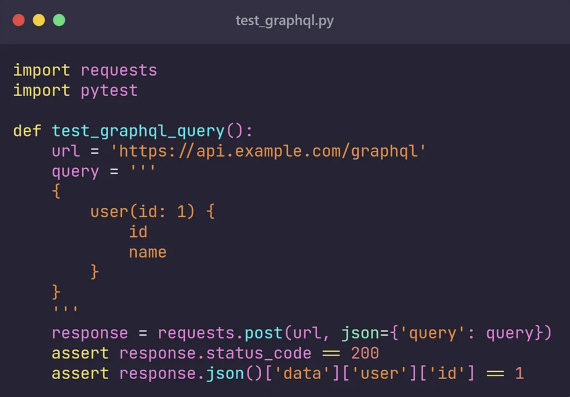570x397 pixels.
Task: Click the def keyword
Action: coord(27,131)
